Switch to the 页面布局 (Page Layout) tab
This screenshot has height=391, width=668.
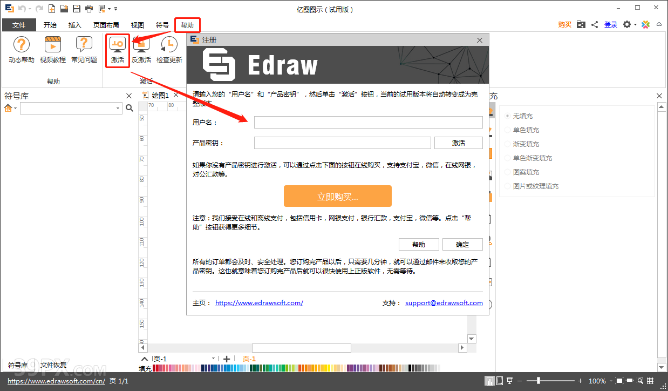tap(106, 25)
